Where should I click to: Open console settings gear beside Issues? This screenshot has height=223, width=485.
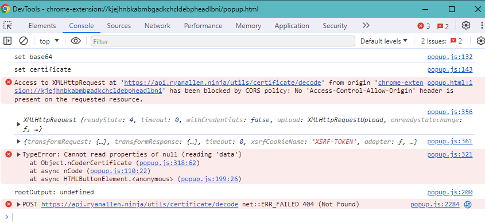480,41
